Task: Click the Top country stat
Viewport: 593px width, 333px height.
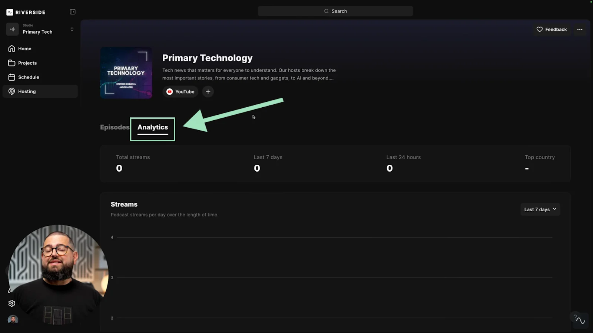Action: coord(540,163)
